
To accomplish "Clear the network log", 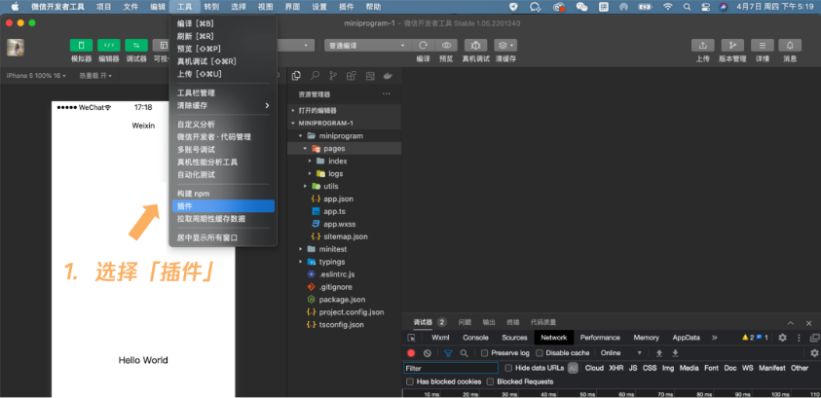I will click(x=428, y=353).
